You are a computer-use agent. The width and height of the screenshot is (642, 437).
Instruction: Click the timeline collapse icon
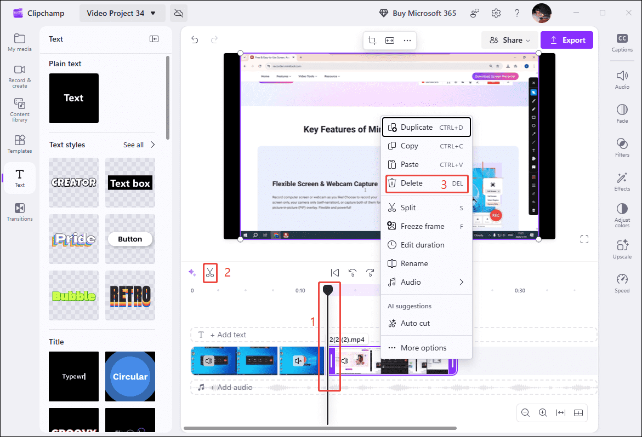[578, 413]
